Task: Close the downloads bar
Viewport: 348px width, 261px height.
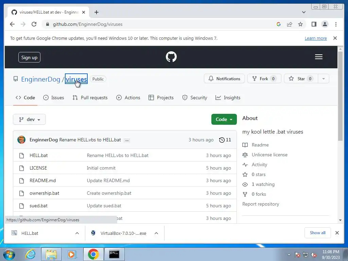Action: [x=337, y=233]
